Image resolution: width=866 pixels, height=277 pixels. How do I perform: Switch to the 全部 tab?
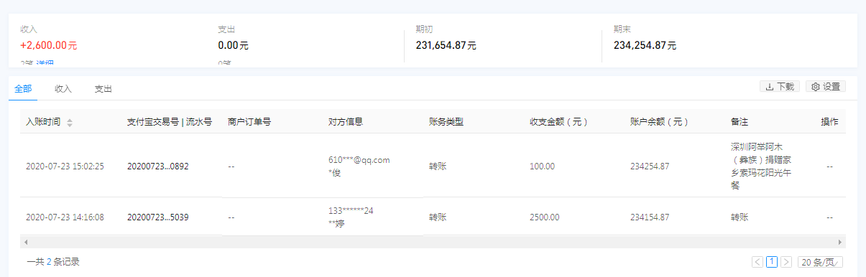coord(23,89)
